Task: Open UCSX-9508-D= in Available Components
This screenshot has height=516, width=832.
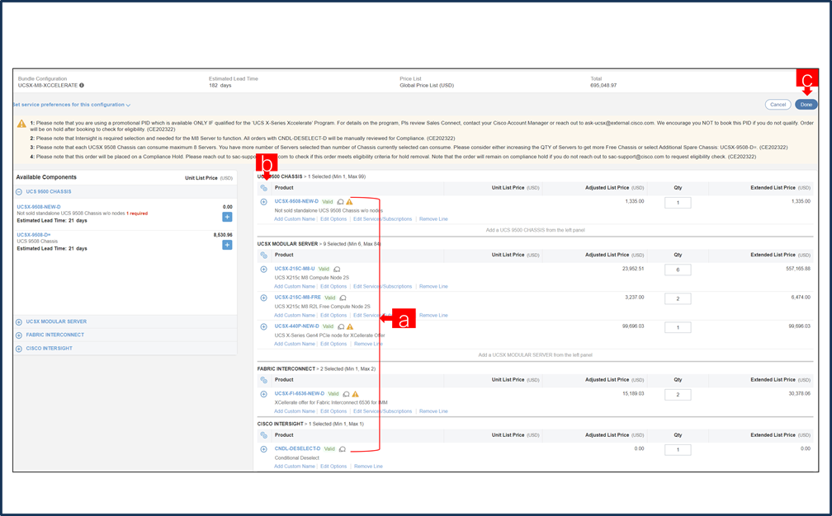Action: click(33, 235)
